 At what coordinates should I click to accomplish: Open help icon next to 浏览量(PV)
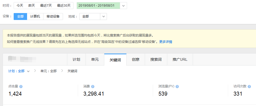coord(177,87)
